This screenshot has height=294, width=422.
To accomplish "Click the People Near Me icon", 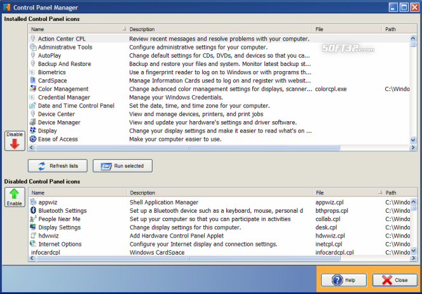I will (x=33, y=218).
